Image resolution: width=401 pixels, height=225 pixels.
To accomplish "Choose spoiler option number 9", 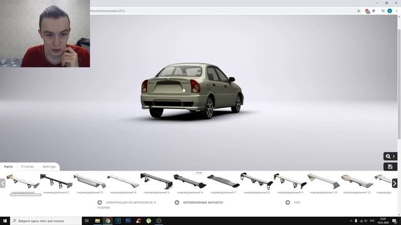I will coord(290,181).
